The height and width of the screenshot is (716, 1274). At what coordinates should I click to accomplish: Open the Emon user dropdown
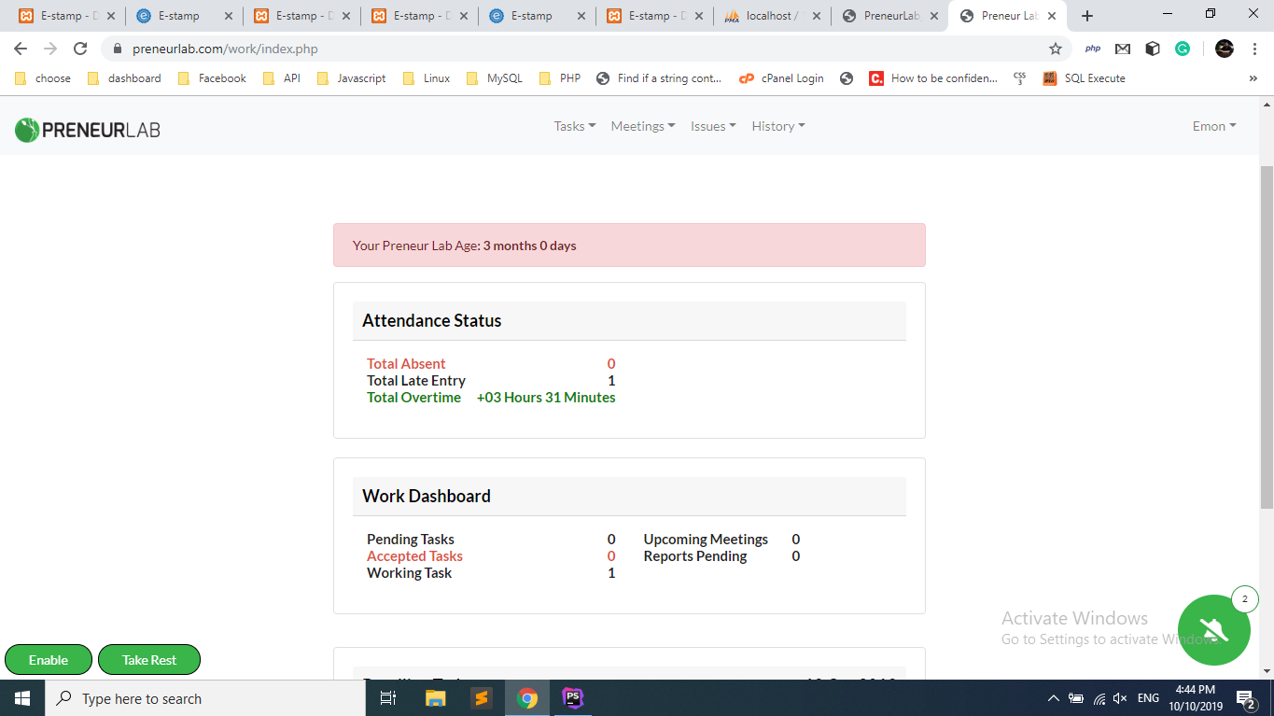coord(1214,126)
